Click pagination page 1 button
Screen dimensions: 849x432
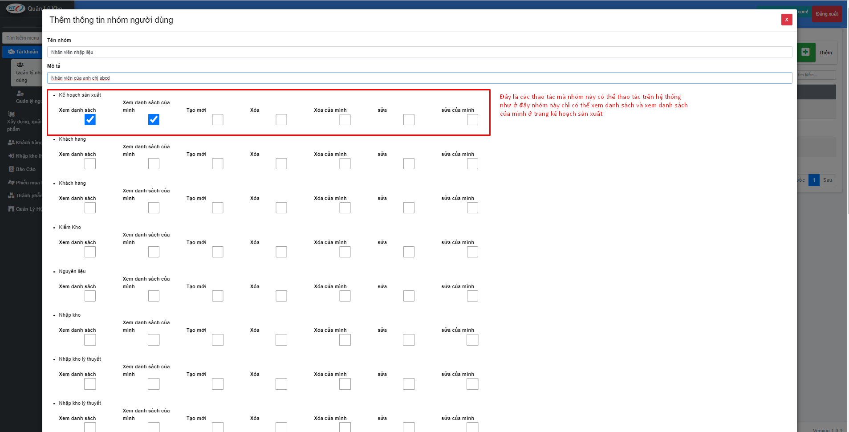[814, 180]
